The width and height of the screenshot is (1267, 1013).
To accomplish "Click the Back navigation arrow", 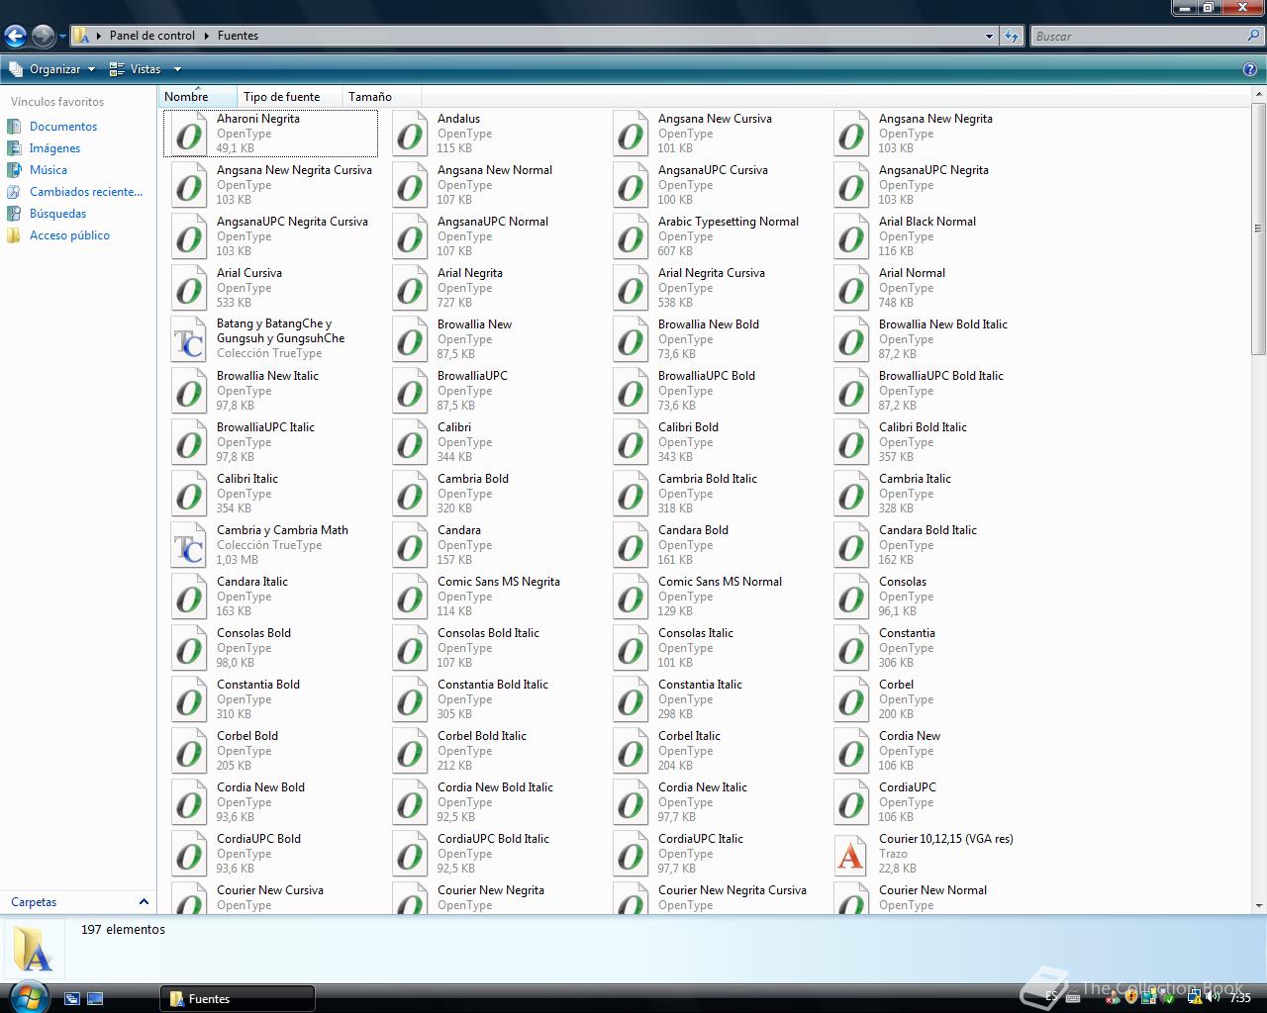I will pyautogui.click(x=15, y=37).
